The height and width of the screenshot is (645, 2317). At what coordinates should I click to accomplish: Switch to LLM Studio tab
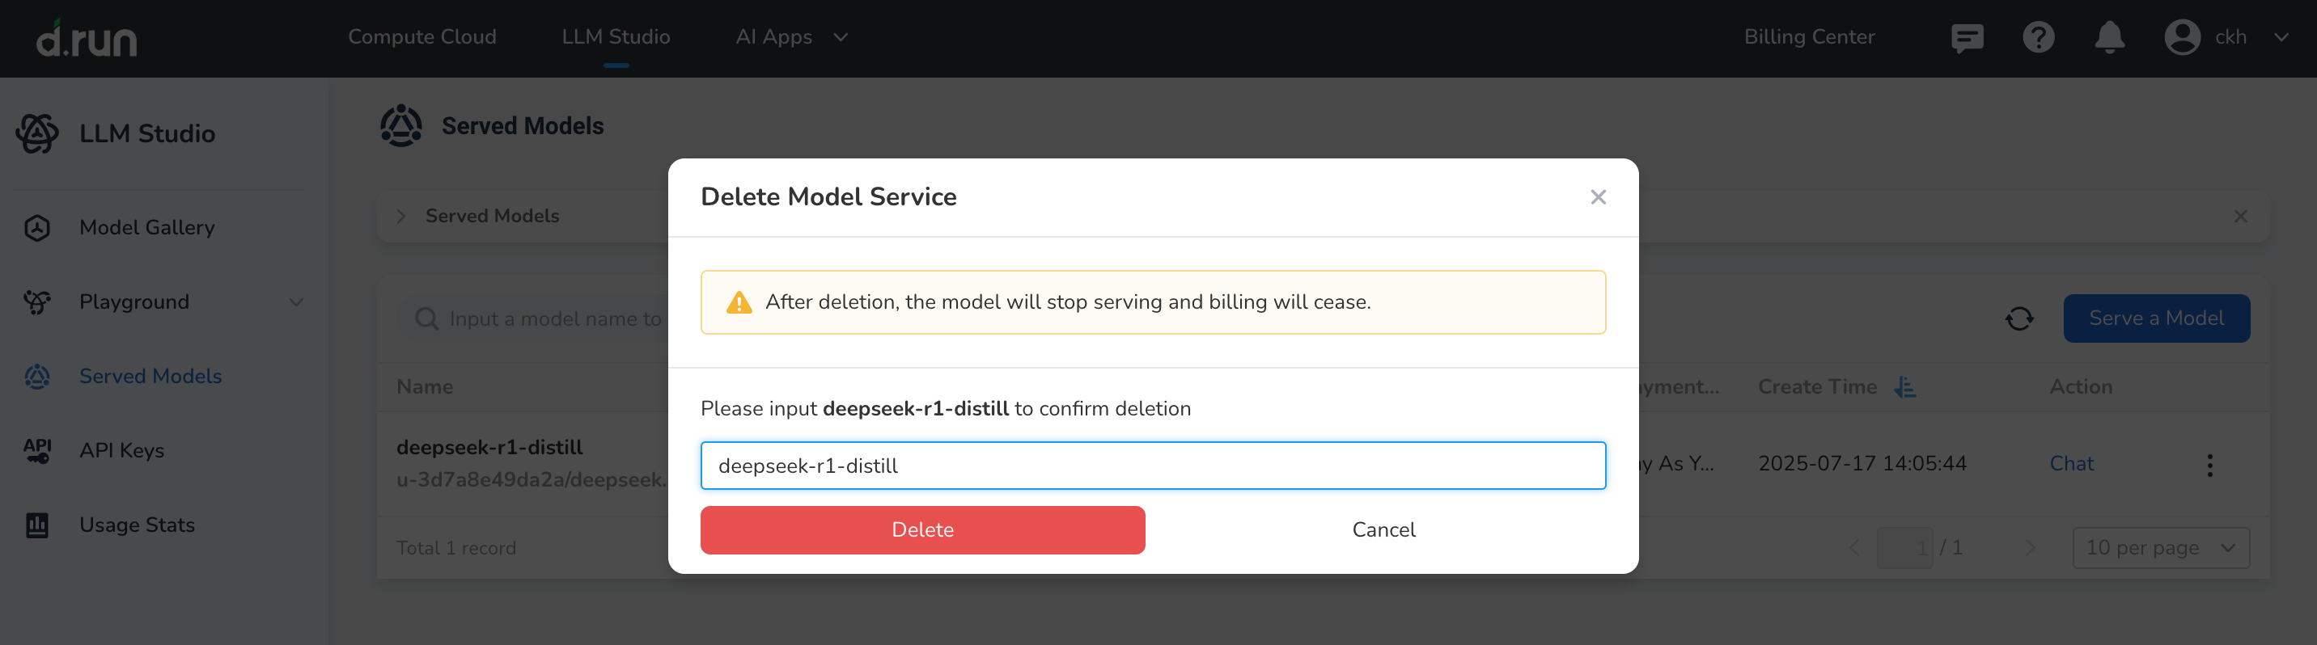[x=615, y=37]
